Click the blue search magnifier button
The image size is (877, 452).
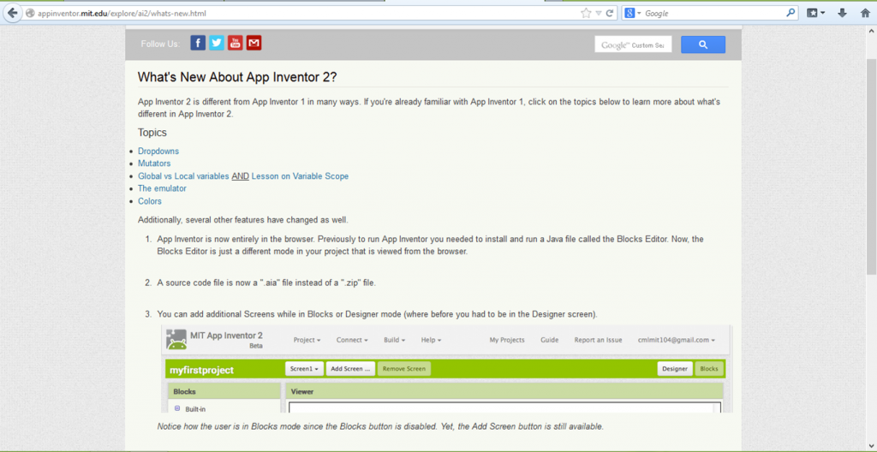702,45
